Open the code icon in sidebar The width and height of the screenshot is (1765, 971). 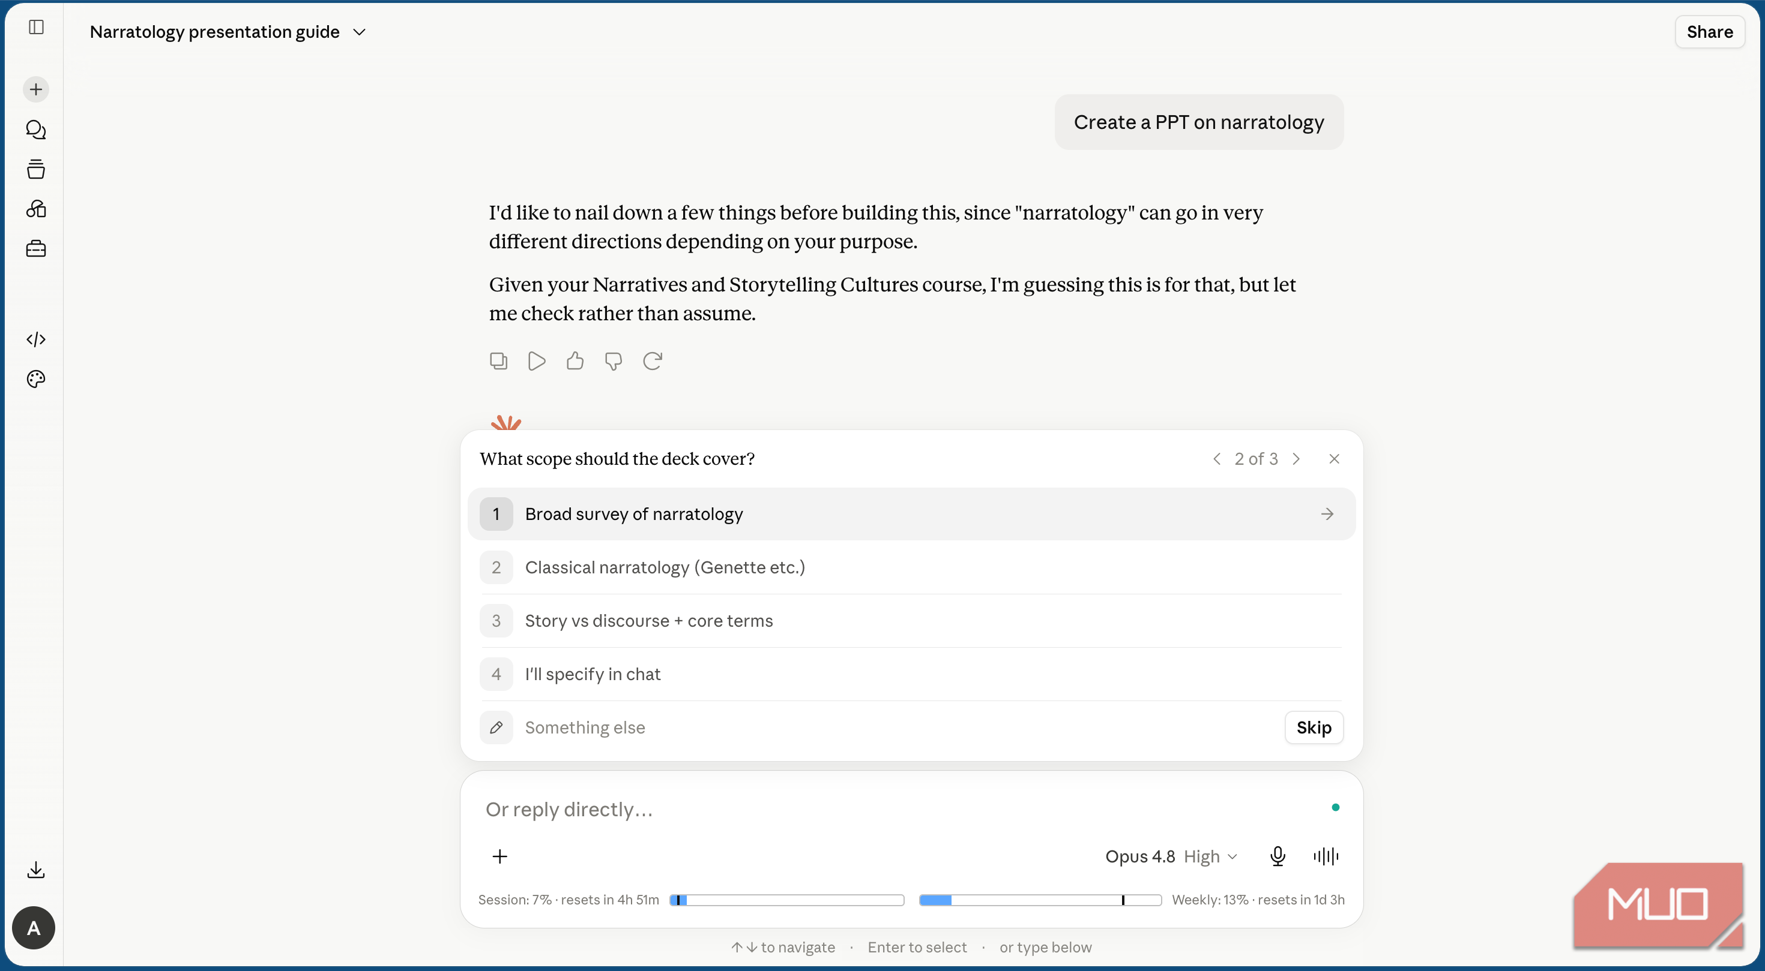[35, 339]
